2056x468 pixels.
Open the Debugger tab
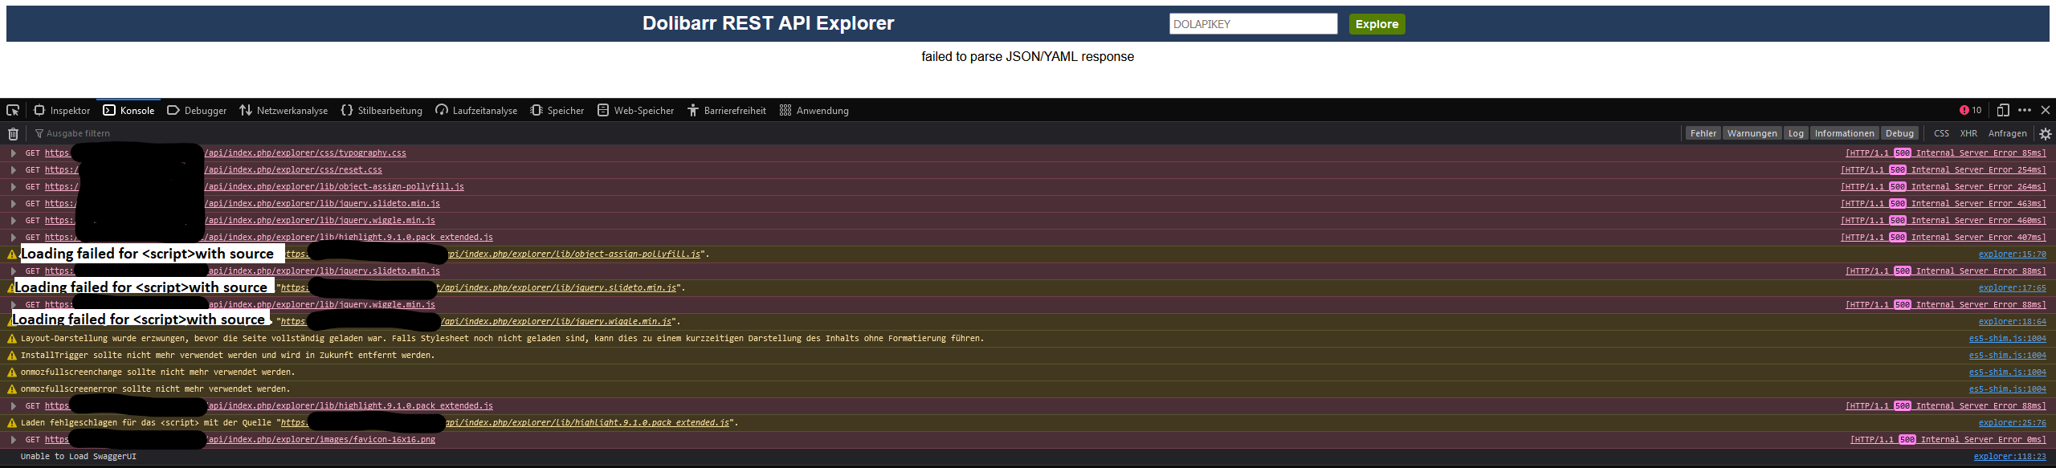[197, 110]
